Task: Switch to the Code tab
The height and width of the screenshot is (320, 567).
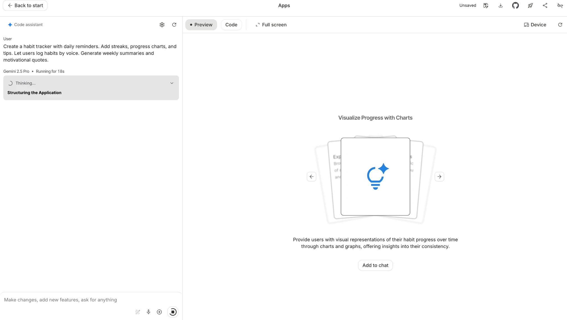Action: pos(231,25)
